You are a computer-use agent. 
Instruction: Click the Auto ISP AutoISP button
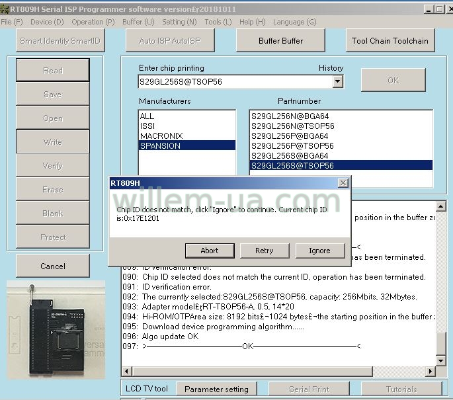pyautogui.click(x=170, y=41)
